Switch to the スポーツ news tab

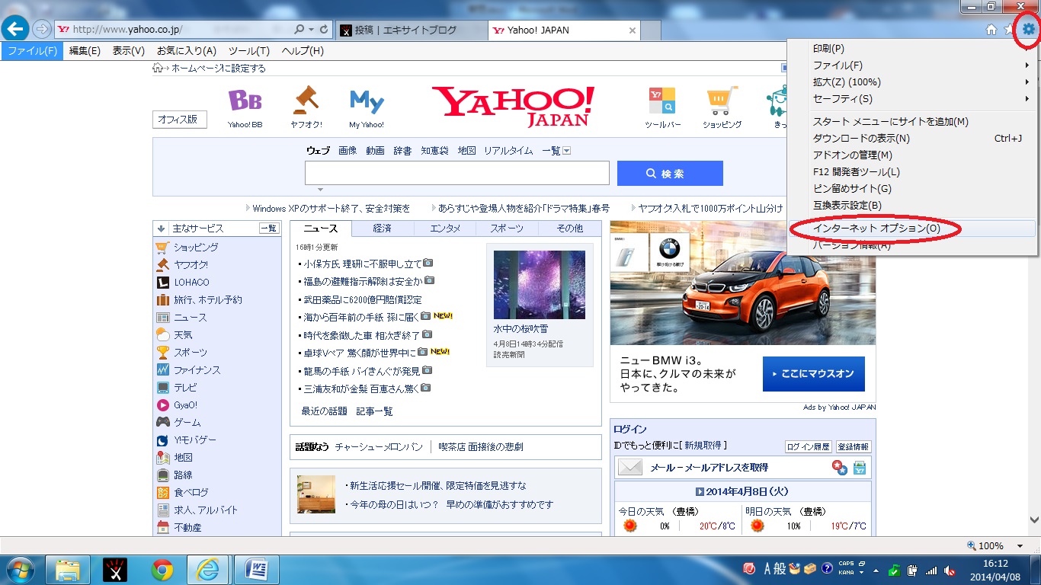tap(507, 229)
